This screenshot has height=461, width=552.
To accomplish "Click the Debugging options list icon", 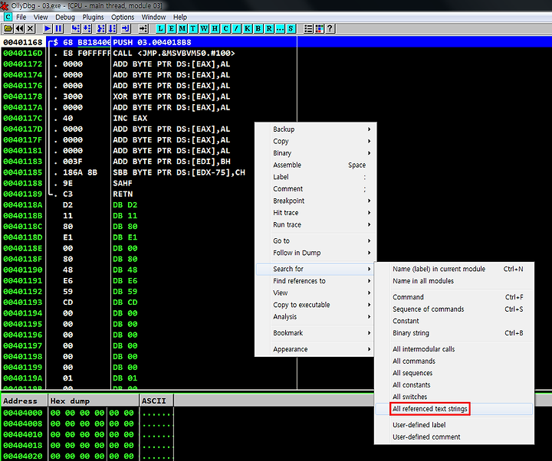I will [308, 28].
